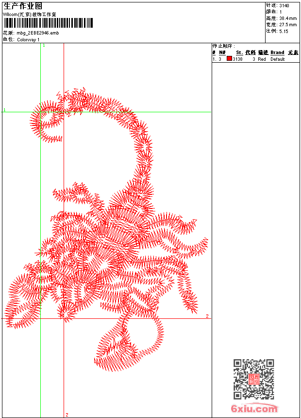Image resolution: width=301 pixels, height=418 pixels.
Task: Click the 'Colorway 1' value
Action: pyautogui.click(x=28, y=40)
